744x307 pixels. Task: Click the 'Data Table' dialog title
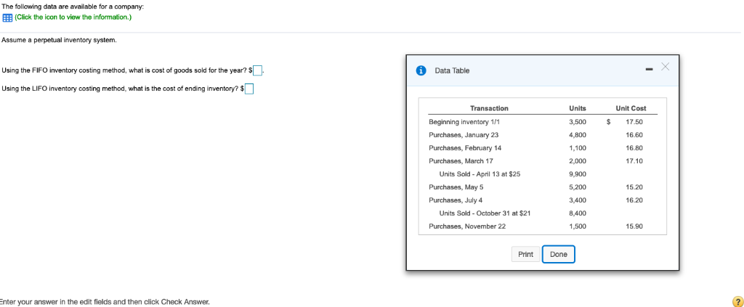pos(452,70)
